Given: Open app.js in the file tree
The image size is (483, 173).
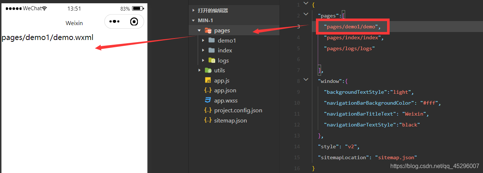Looking at the screenshot, I should point(222,80).
